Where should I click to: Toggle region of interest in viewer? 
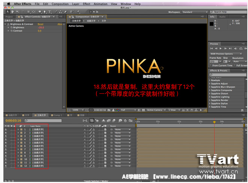click(x=139, y=110)
